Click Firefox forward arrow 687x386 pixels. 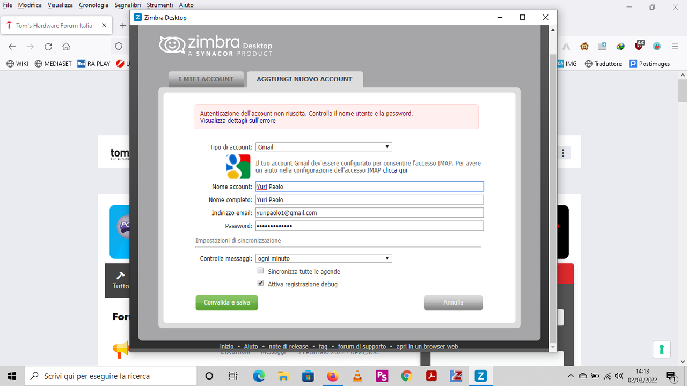coord(30,47)
